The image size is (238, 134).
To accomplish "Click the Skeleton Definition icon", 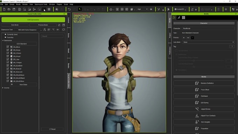I will pyautogui.click(x=197, y=83).
